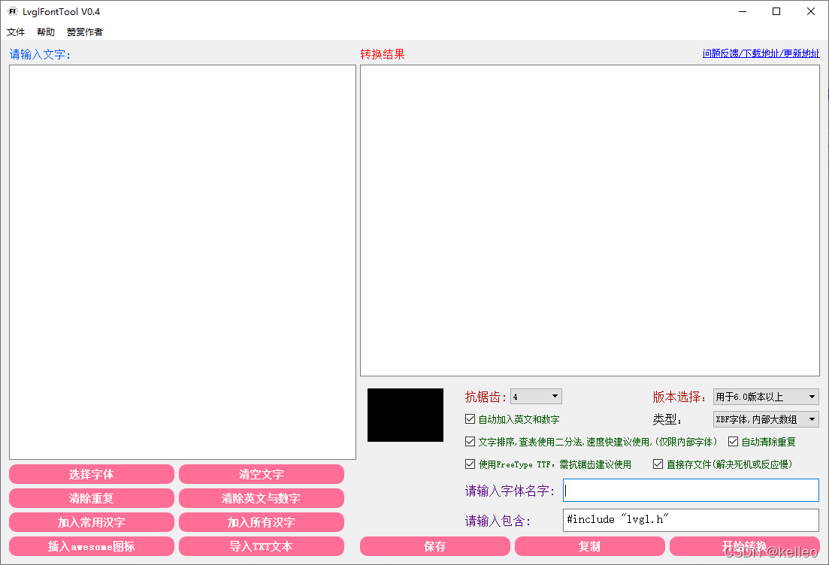Minimize the LvglFontTool window
The image size is (829, 565).
point(743,11)
